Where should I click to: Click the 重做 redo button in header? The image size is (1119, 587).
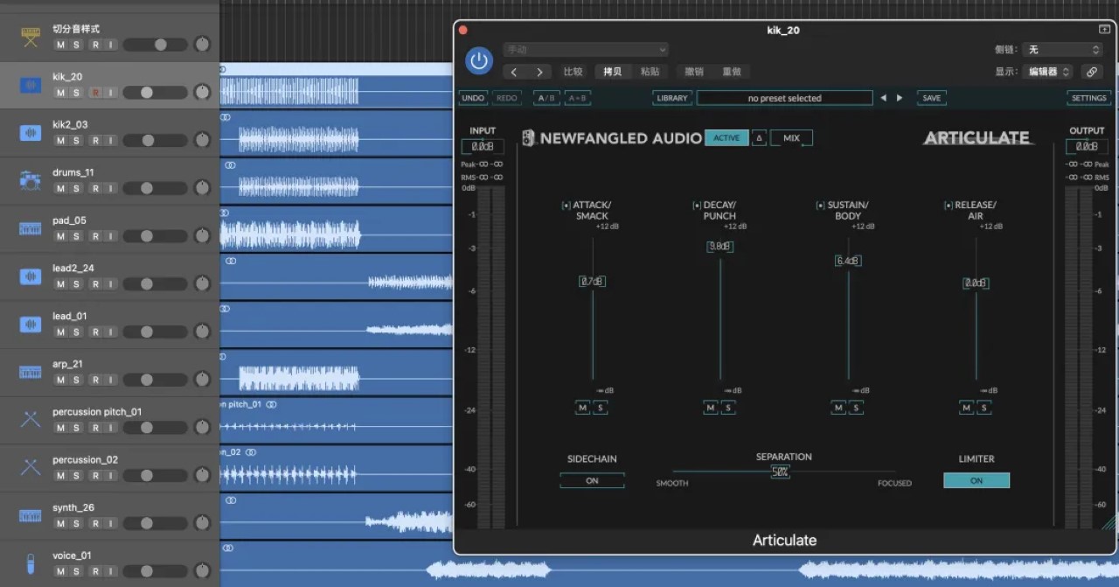(x=732, y=72)
